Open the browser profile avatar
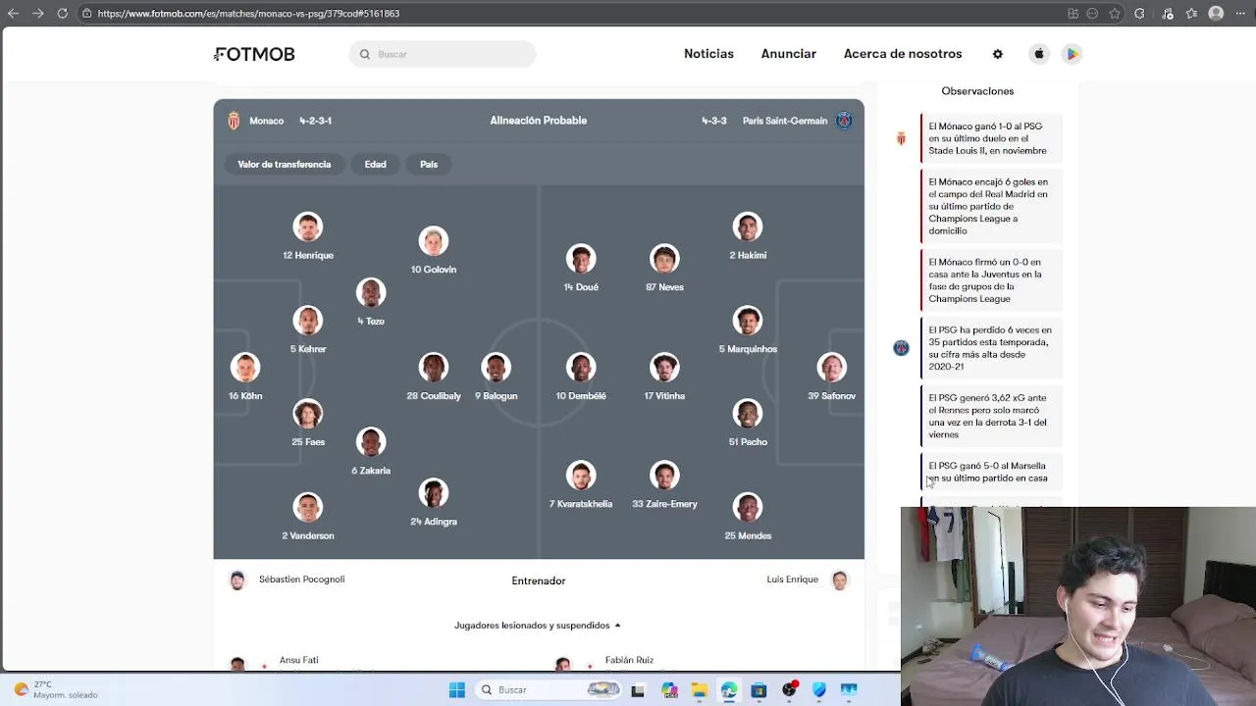This screenshot has width=1256, height=706. pos(1216,14)
